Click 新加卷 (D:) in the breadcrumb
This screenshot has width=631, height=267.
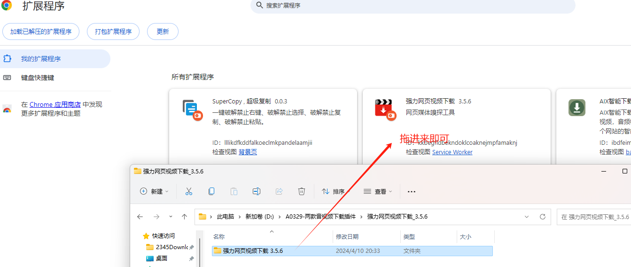pos(259,217)
